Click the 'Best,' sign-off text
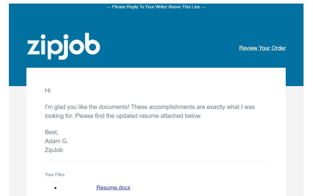Viewport: 313px width, 196px height. (x=52, y=132)
